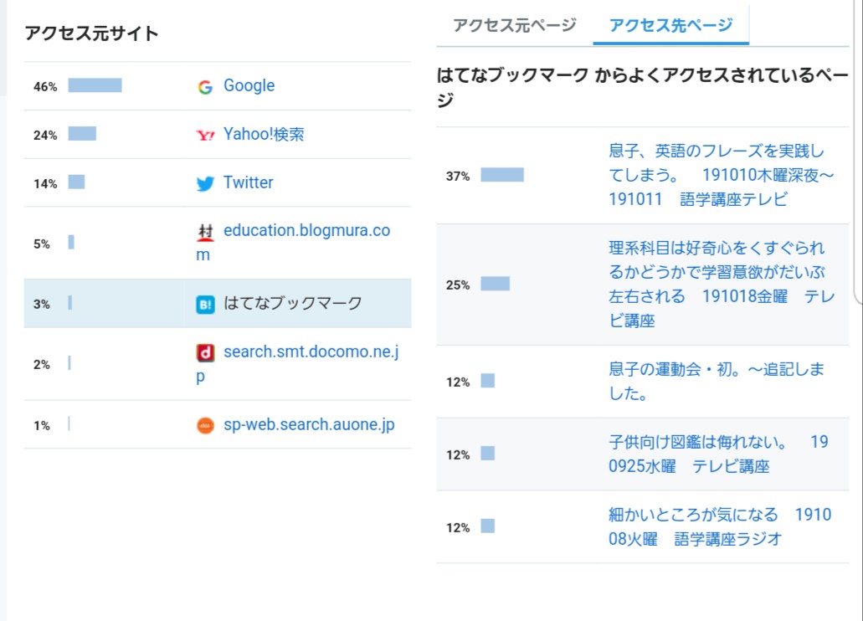Click the Google logo icon
The height and width of the screenshot is (621, 863).
205,87
